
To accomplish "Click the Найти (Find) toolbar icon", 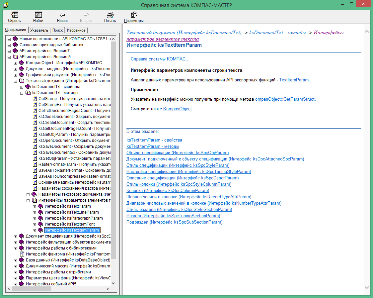I will pyautogui.click(x=38, y=15).
